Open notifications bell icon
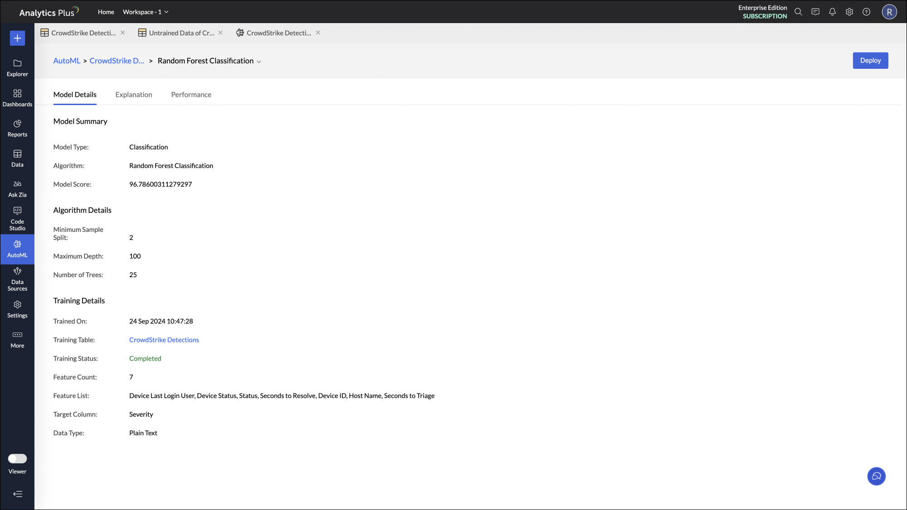The image size is (907, 510). (832, 12)
